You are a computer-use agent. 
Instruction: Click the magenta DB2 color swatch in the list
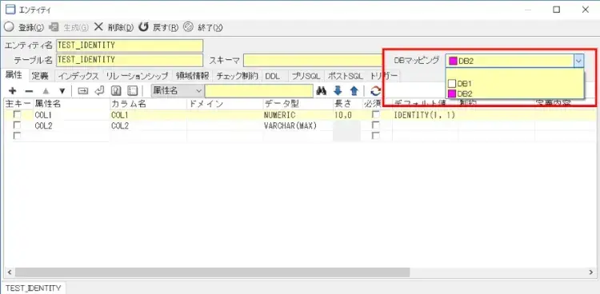[x=452, y=93]
